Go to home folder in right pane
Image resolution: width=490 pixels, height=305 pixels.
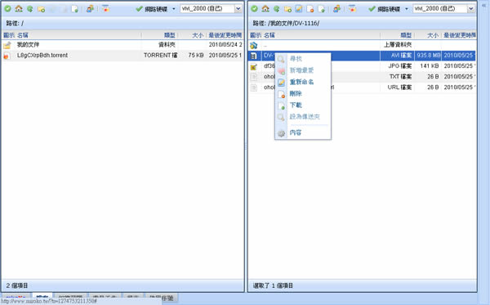pos(265,9)
